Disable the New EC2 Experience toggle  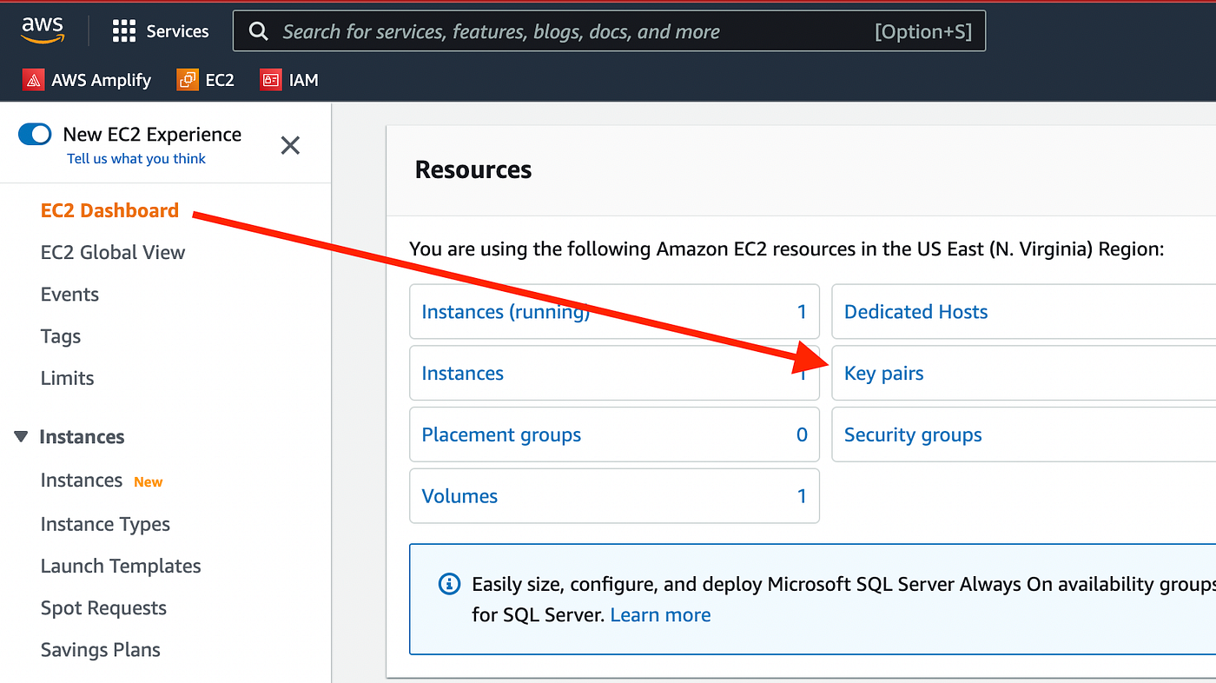click(35, 134)
